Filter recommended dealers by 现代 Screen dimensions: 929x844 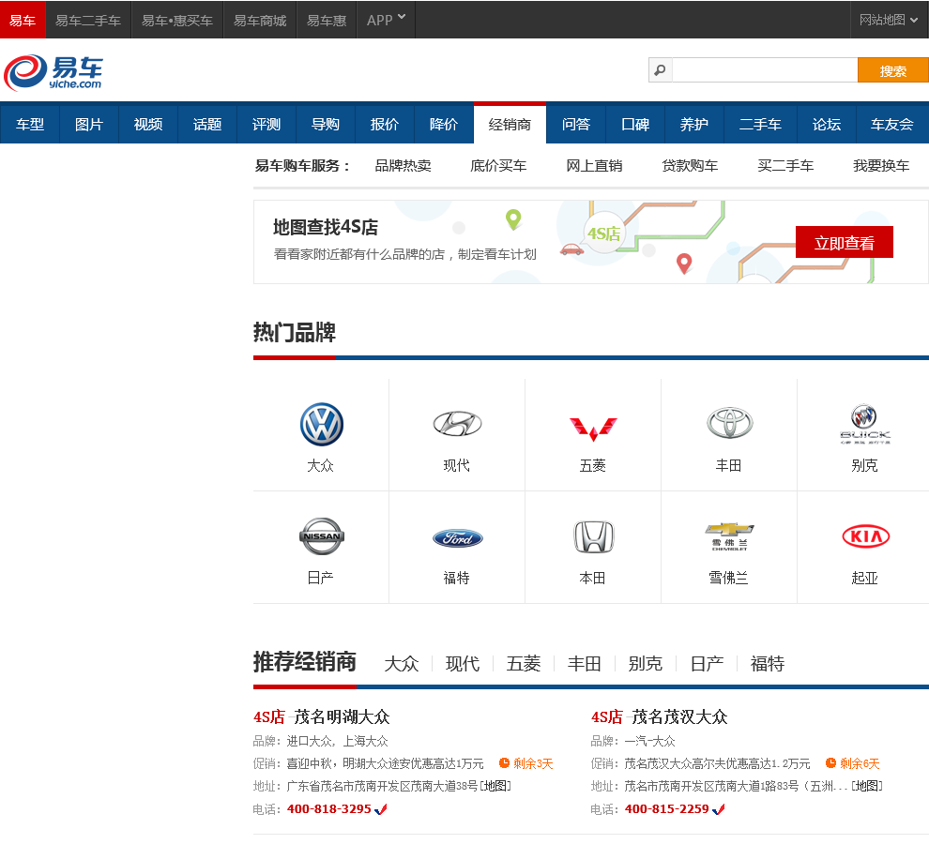pyautogui.click(x=463, y=664)
